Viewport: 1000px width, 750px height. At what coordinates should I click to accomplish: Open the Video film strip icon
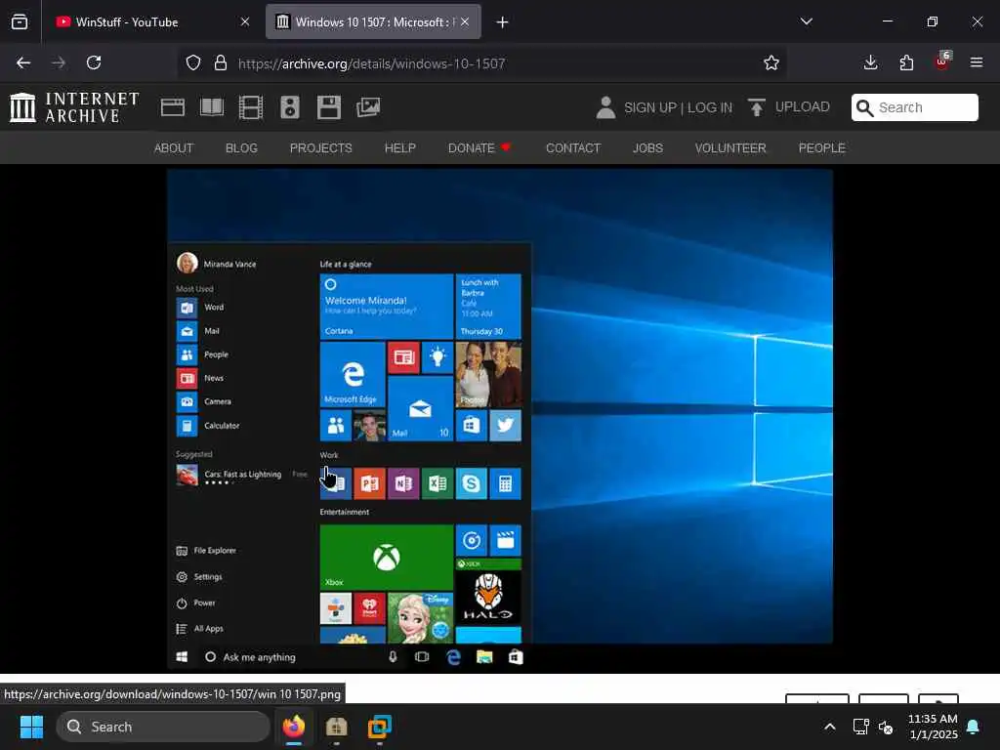click(x=251, y=107)
